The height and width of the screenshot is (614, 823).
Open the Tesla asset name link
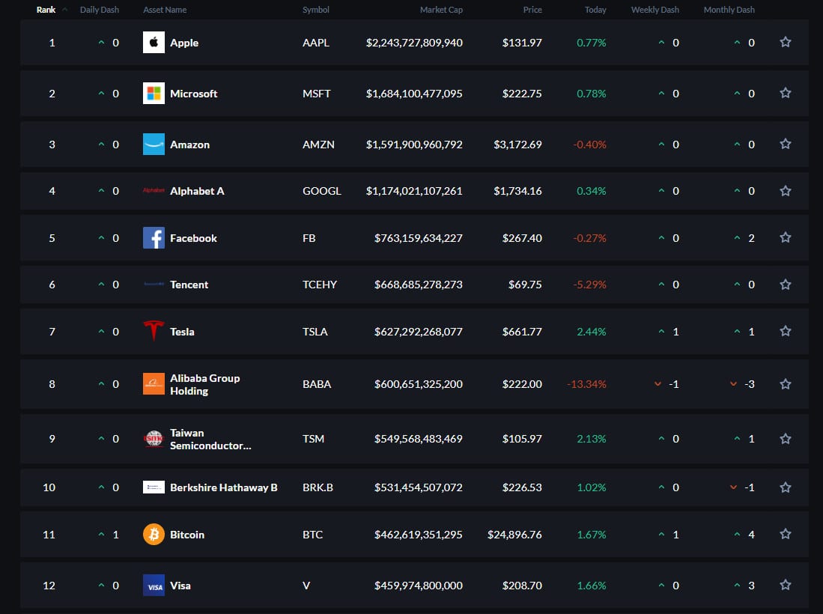point(182,331)
